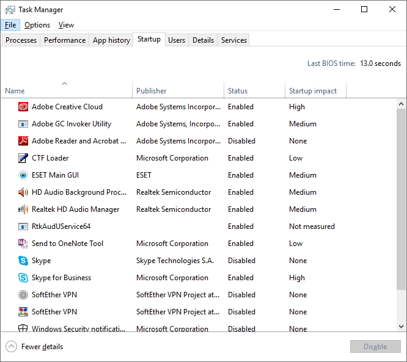This screenshot has height=362, width=407.
Task: Click the Task Manager title bar icon
Action: tap(10, 10)
